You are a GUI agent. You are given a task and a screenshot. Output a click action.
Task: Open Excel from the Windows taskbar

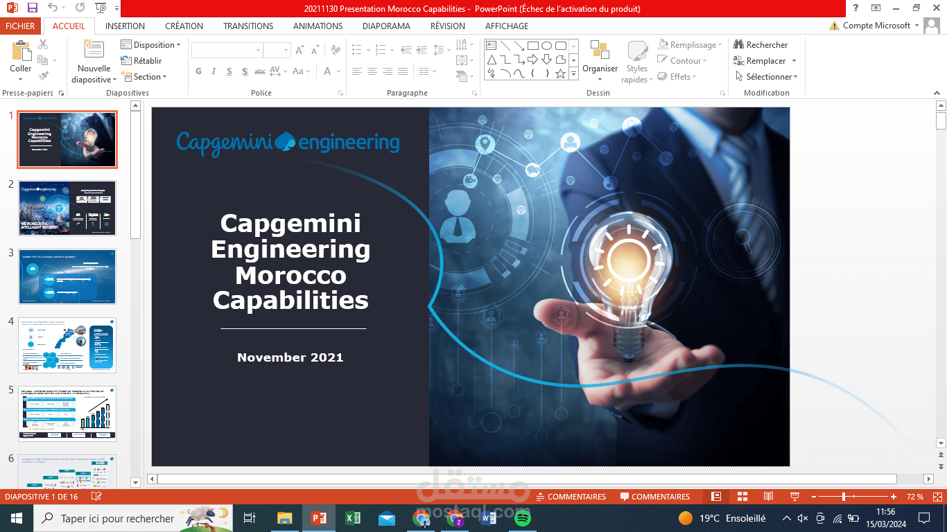pos(352,518)
